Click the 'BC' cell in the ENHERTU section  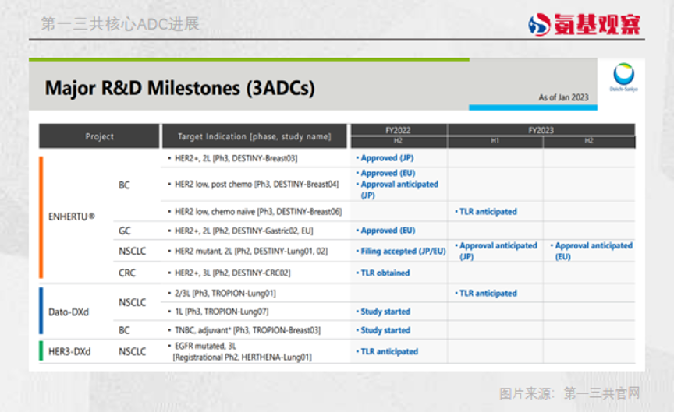124,185
